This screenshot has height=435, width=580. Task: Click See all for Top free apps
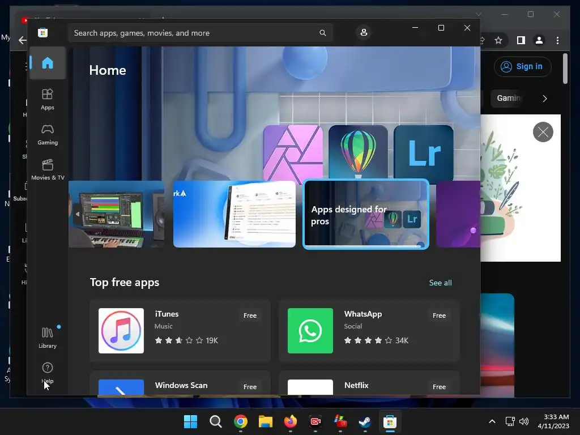pos(440,283)
